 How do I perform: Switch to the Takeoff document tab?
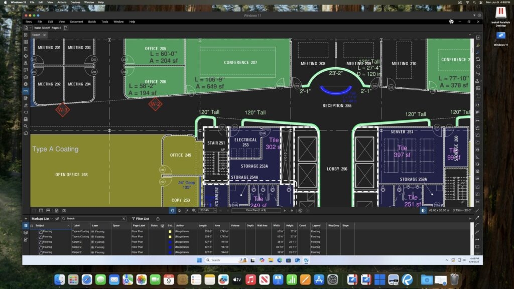[36, 35]
